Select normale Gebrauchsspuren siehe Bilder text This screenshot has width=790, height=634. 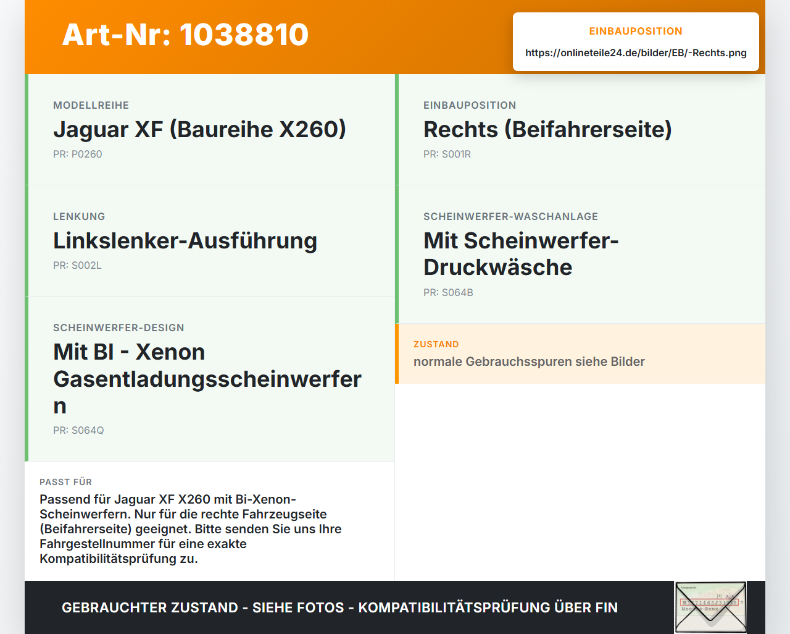(529, 361)
